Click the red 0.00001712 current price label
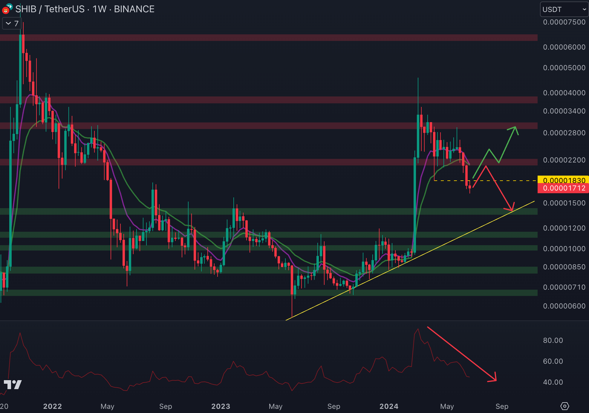Screen dimensions: 589x413 click(x=564, y=188)
